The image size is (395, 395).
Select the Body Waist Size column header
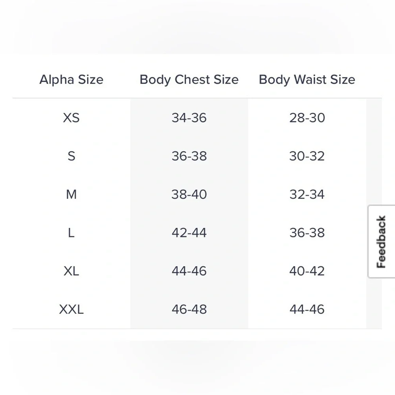[x=307, y=80]
